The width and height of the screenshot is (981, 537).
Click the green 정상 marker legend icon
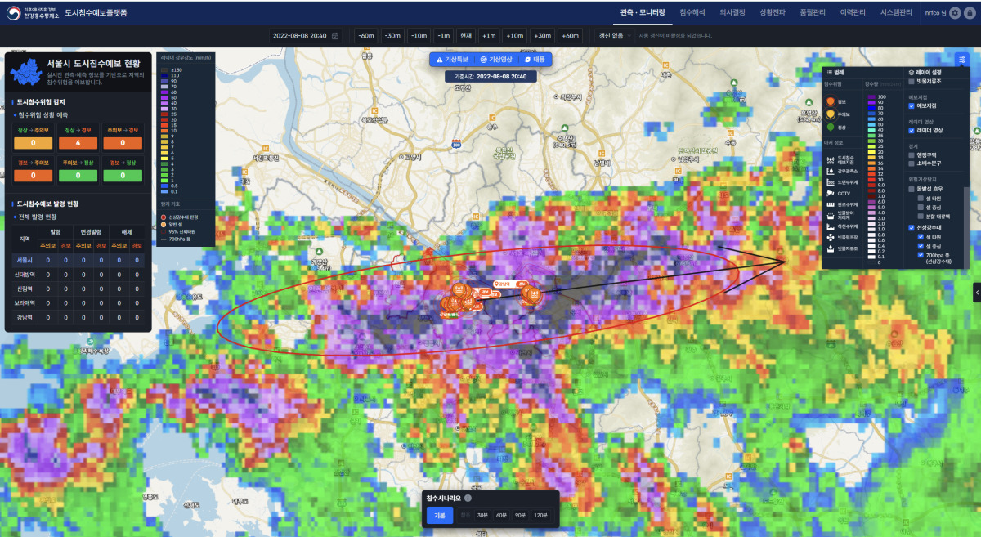pos(830,127)
